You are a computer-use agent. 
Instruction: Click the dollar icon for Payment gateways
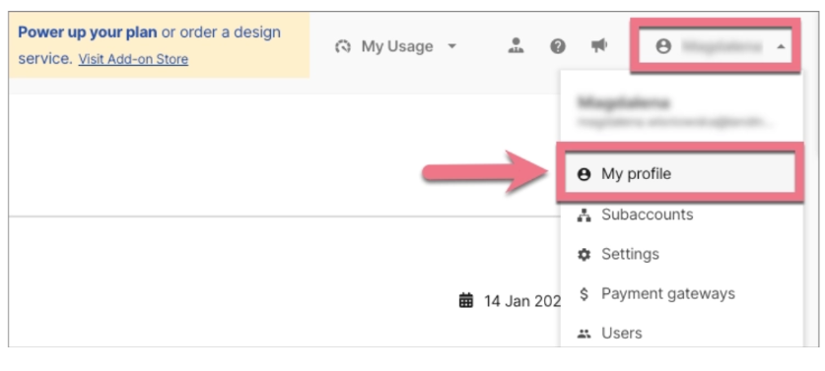coord(584,294)
